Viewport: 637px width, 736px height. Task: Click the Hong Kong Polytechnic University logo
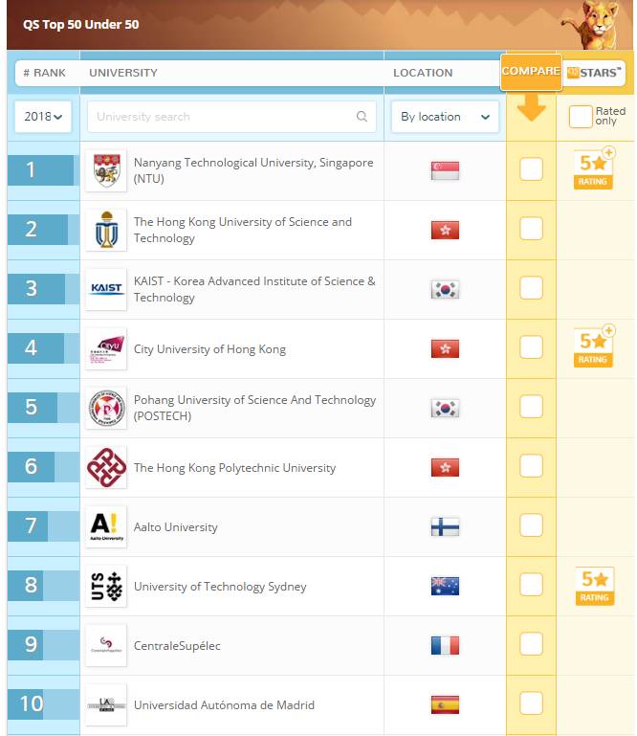click(x=106, y=467)
